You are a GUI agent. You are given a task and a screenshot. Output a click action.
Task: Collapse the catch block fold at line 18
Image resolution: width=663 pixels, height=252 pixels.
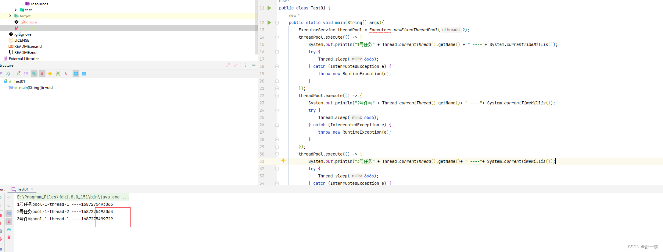277,66
